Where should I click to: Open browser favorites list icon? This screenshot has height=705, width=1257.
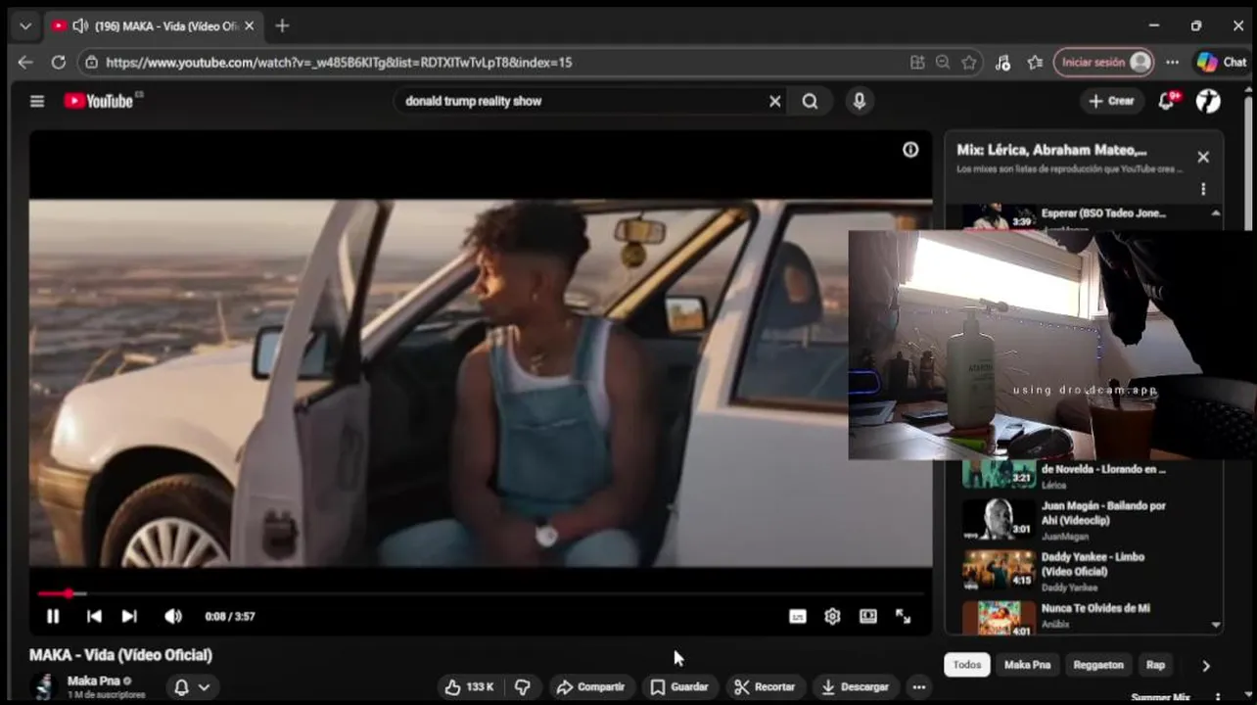click(x=1035, y=62)
